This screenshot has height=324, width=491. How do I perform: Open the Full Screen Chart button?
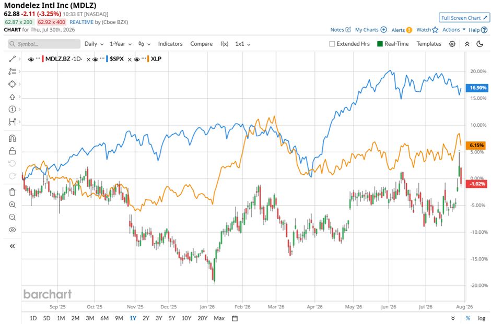(x=464, y=18)
